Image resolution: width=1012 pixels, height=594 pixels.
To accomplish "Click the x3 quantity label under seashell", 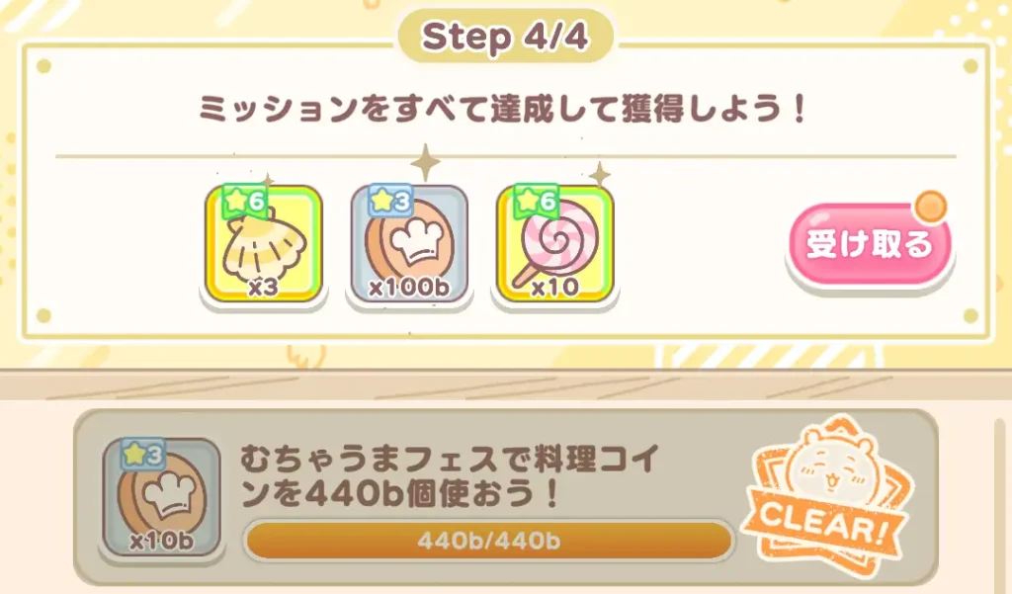I will [x=263, y=288].
